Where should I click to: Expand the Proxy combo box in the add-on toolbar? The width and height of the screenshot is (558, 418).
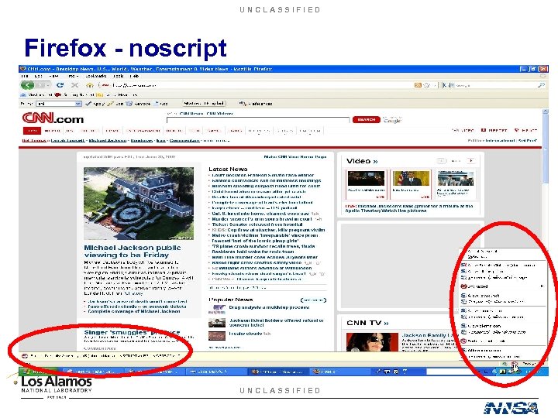point(78,104)
